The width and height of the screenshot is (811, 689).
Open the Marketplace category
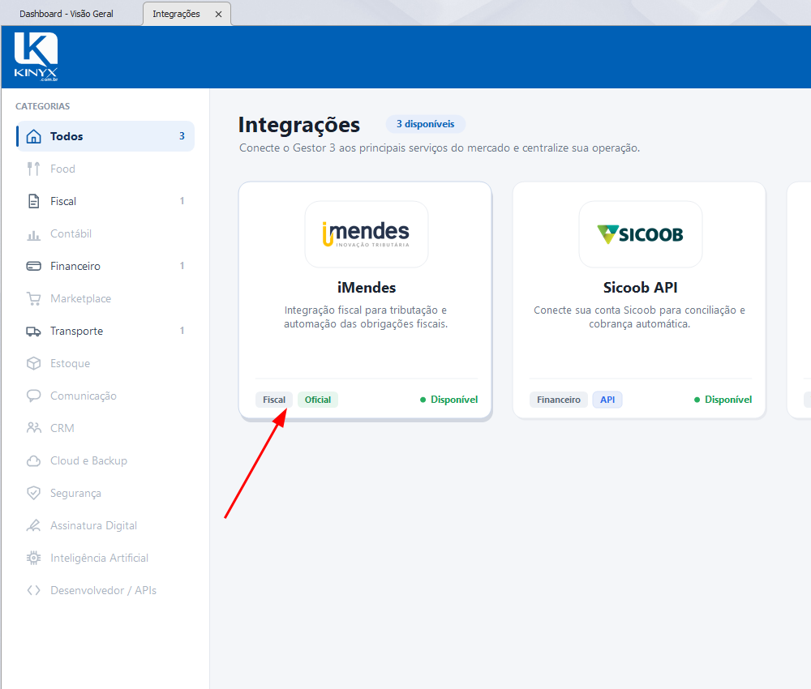click(x=105, y=299)
